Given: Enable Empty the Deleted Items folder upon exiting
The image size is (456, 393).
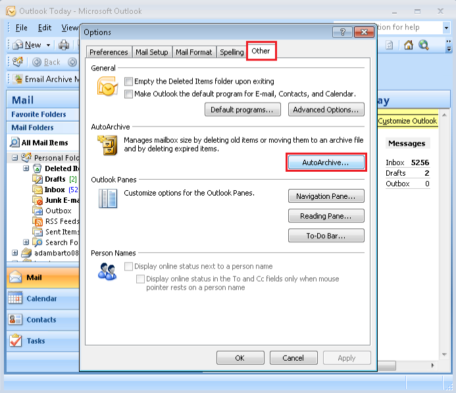Looking at the screenshot, I should pos(128,81).
